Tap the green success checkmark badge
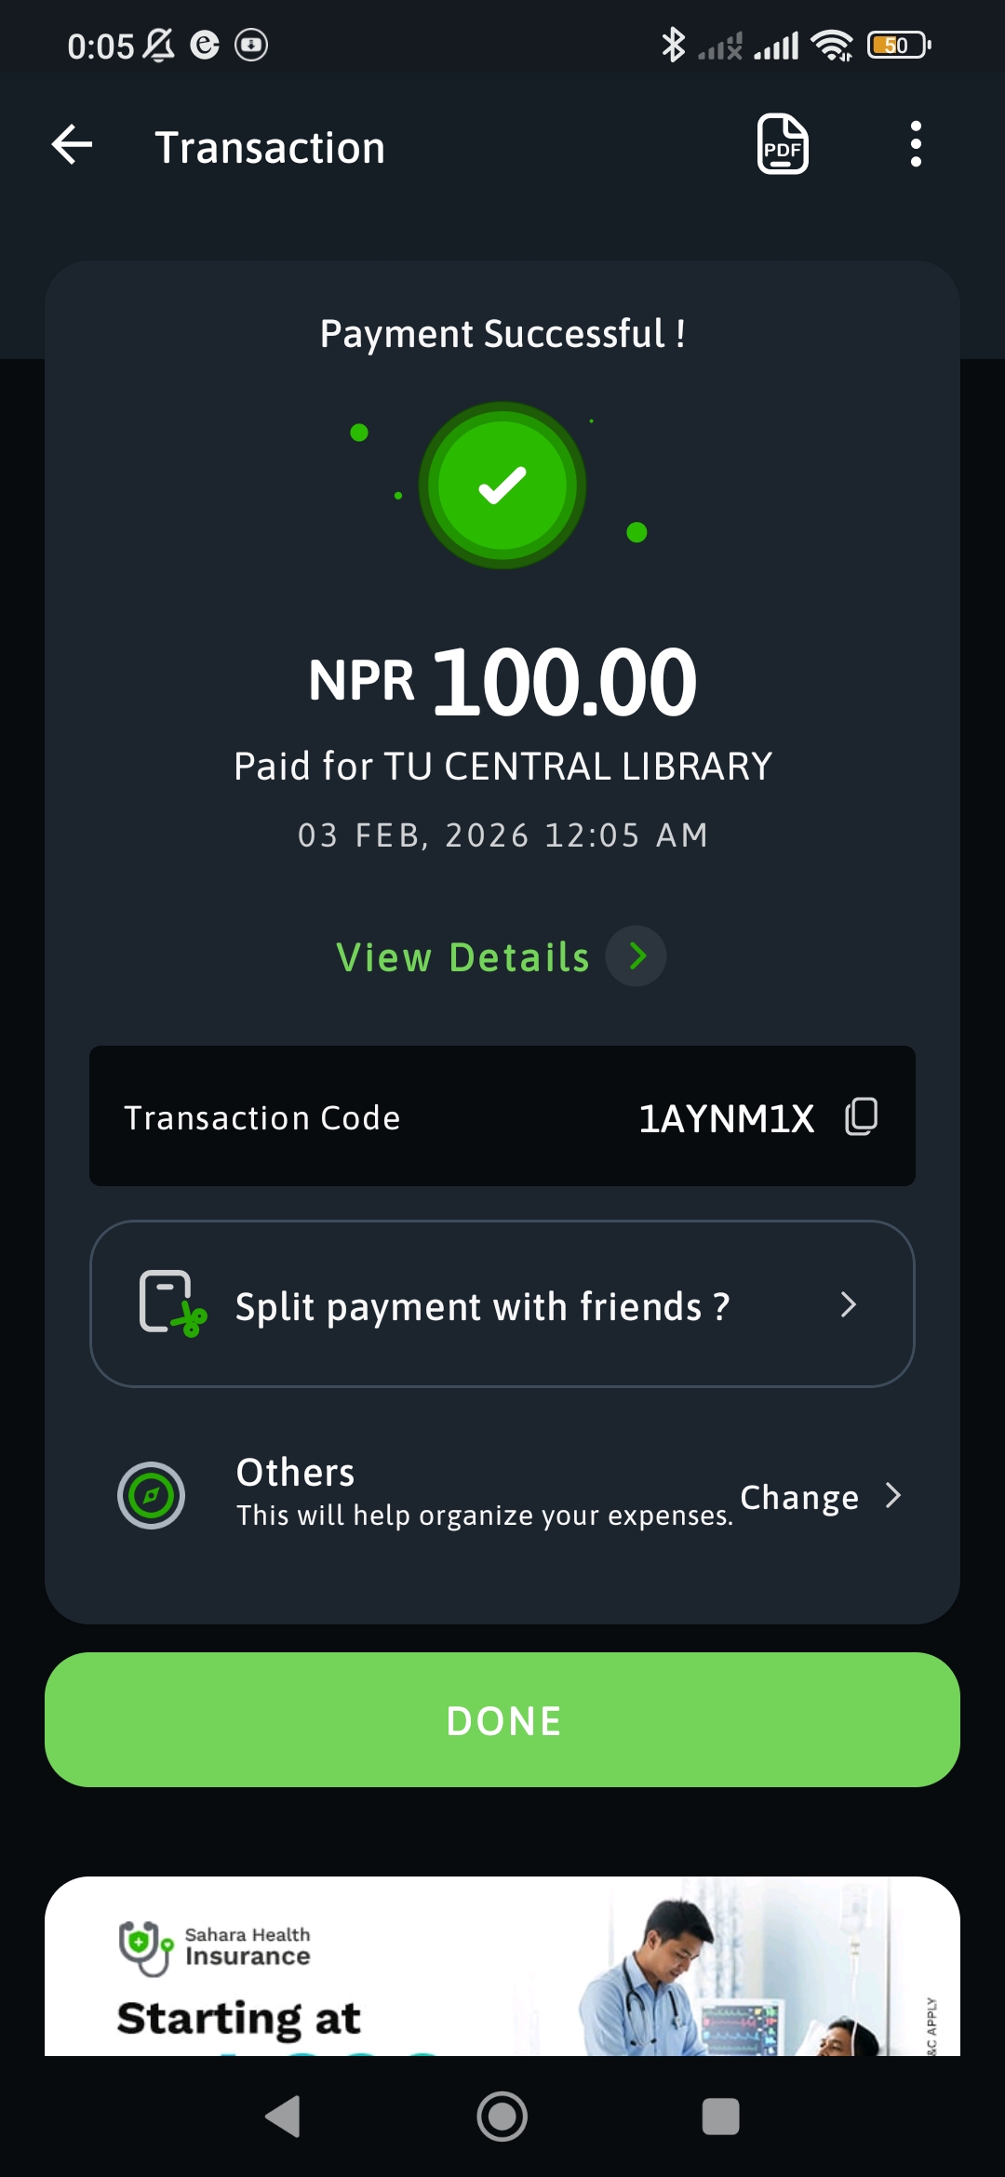This screenshot has height=2177, width=1005. 502,485
